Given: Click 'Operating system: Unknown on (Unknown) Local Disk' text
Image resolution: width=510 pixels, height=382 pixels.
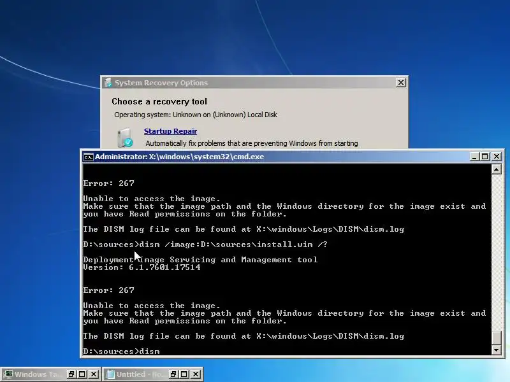Looking at the screenshot, I should tap(196, 115).
